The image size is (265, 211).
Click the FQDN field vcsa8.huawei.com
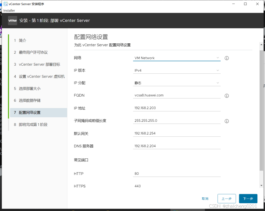pos(176,95)
